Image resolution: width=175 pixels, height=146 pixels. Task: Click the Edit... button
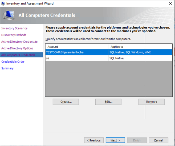pos(108,102)
